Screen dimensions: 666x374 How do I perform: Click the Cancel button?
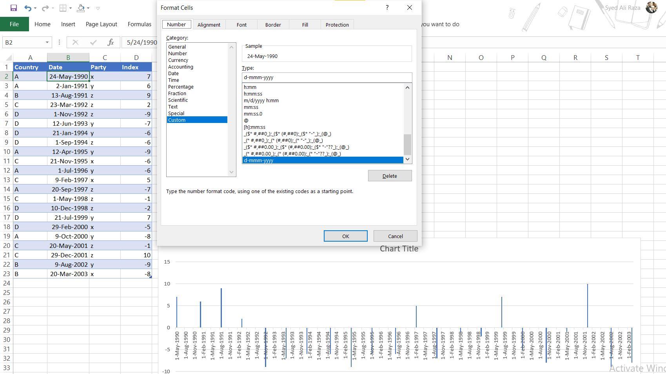click(395, 236)
